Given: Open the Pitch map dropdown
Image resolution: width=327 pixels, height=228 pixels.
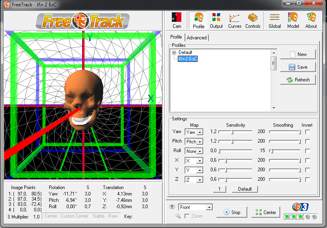Looking at the screenshot, I should (x=200, y=142).
